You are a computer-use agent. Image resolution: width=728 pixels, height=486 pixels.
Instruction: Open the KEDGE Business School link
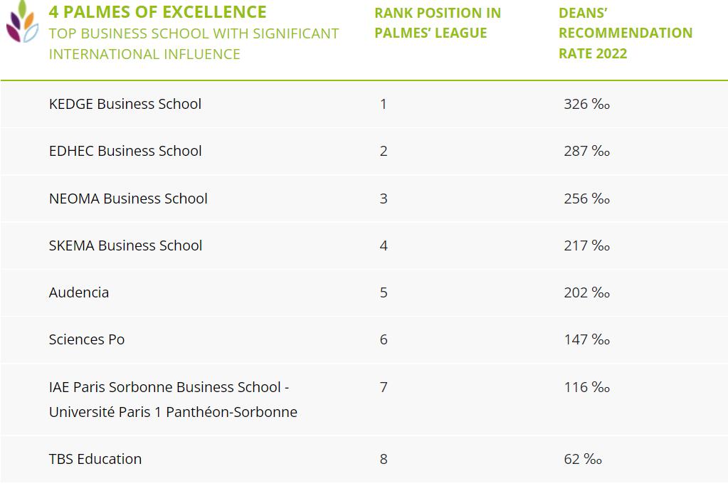point(125,104)
